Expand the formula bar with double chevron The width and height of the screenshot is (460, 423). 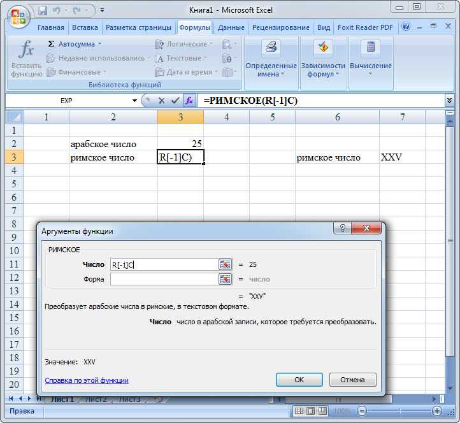[449, 101]
